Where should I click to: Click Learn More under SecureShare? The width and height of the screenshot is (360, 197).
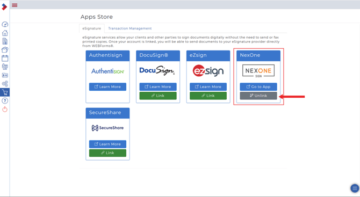click(x=107, y=144)
